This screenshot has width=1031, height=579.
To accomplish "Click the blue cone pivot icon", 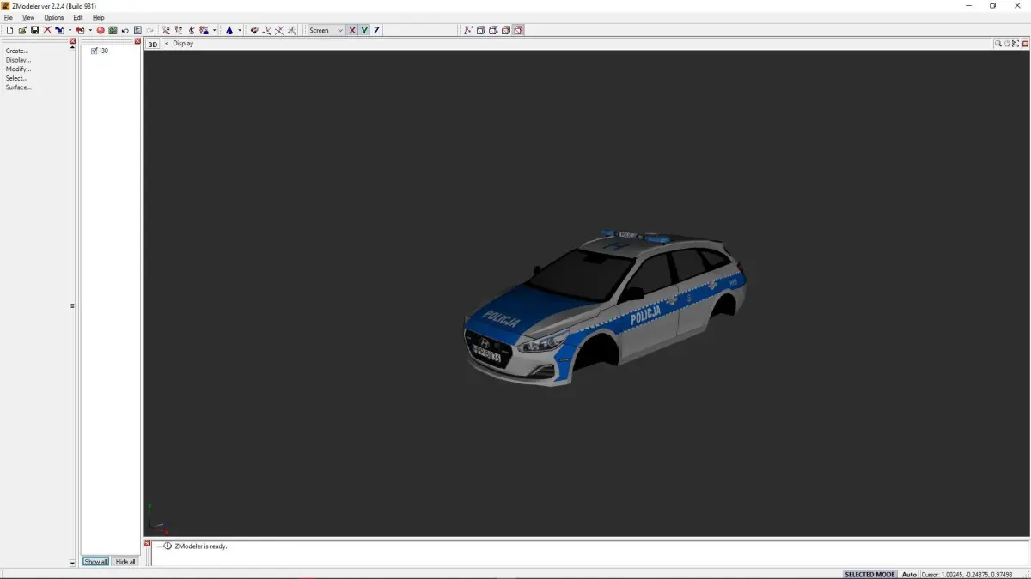I will [x=229, y=30].
